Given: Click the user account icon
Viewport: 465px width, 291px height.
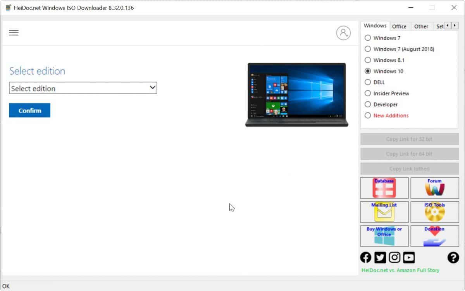Looking at the screenshot, I should click(x=343, y=32).
